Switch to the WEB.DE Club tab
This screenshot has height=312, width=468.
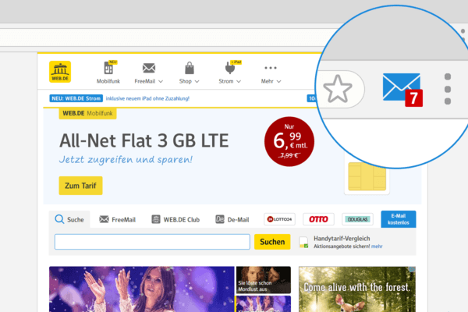(x=175, y=219)
